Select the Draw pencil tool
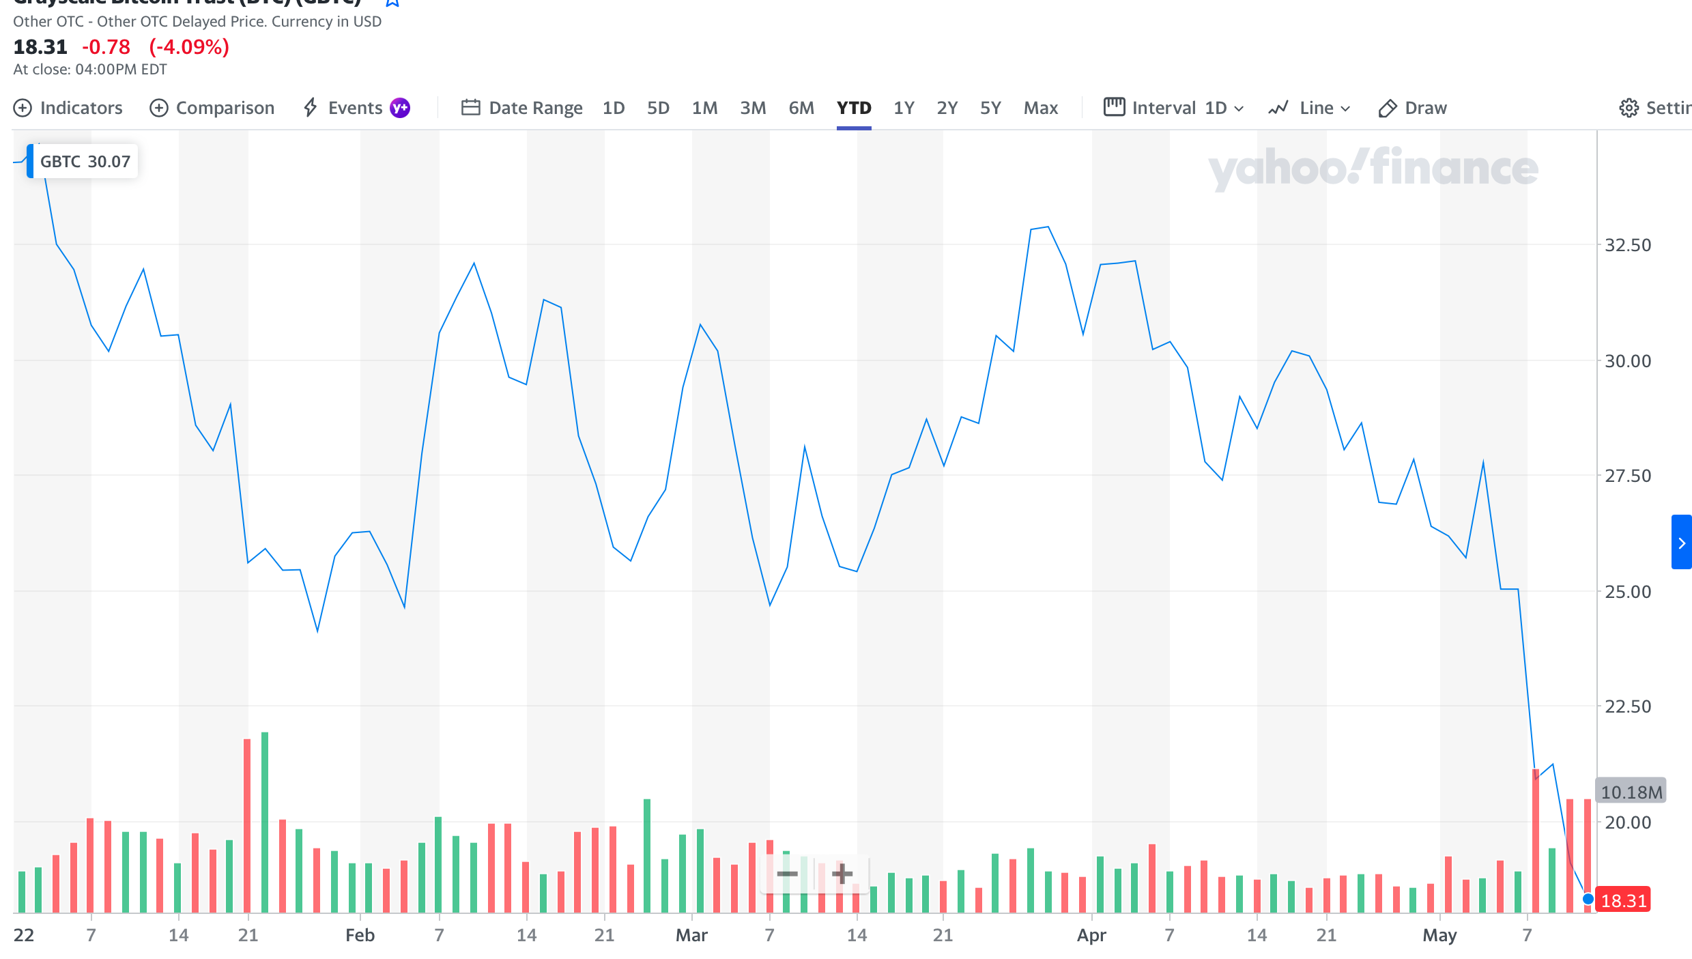 (1387, 108)
